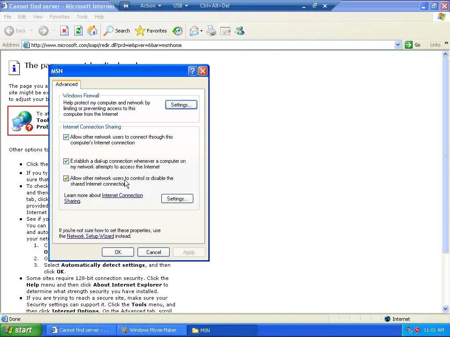Click the pin icon in remote console bar
The width and height of the screenshot is (450, 337).
pos(125,6)
